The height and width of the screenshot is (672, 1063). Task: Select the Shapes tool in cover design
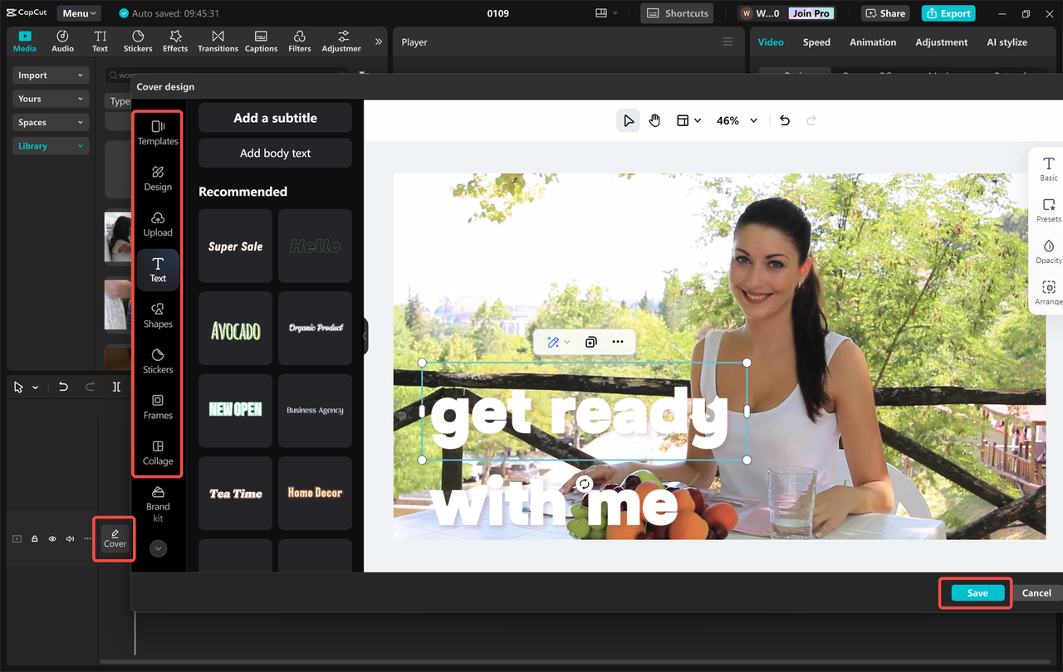click(x=157, y=315)
